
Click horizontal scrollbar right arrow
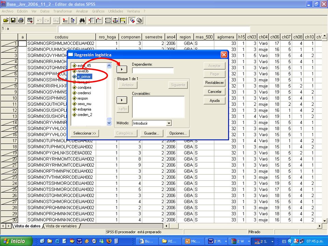point(319,226)
